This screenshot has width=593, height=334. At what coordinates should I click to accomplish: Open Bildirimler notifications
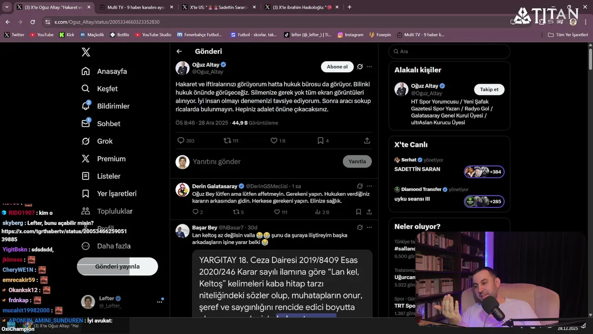106,106
